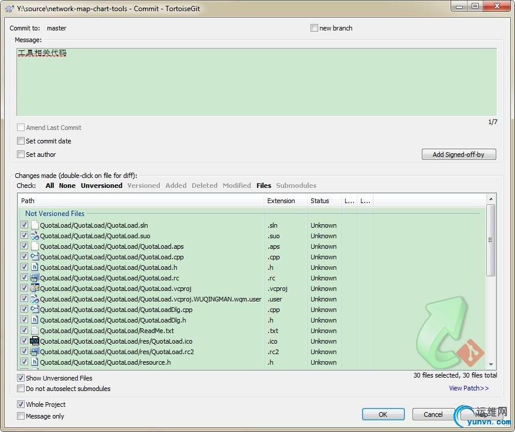This screenshot has width=515, height=432.
Task: Select the res/QuotaLoad.rc2 file path
Action: (117, 352)
